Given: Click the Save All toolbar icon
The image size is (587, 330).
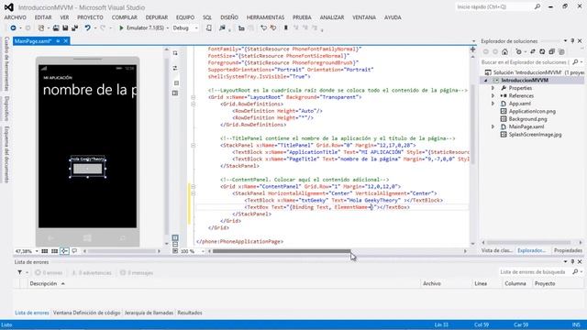Looking at the screenshot, I should (75, 28).
